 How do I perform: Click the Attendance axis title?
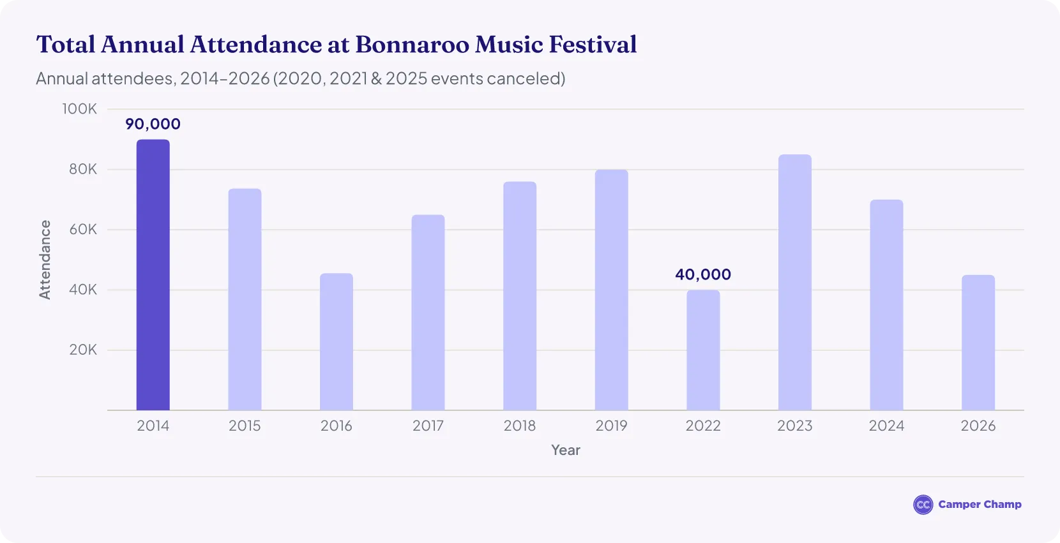point(45,260)
